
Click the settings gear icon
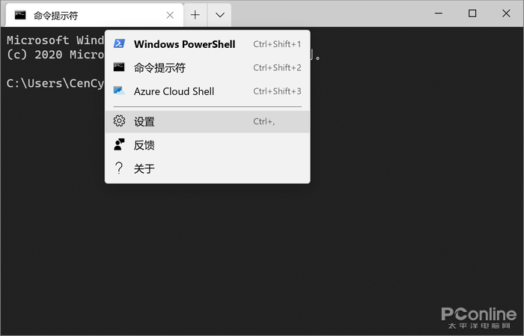118,121
